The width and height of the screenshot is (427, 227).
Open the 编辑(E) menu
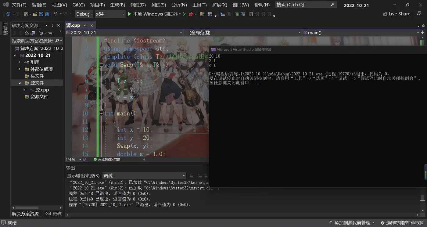[x=39, y=5]
